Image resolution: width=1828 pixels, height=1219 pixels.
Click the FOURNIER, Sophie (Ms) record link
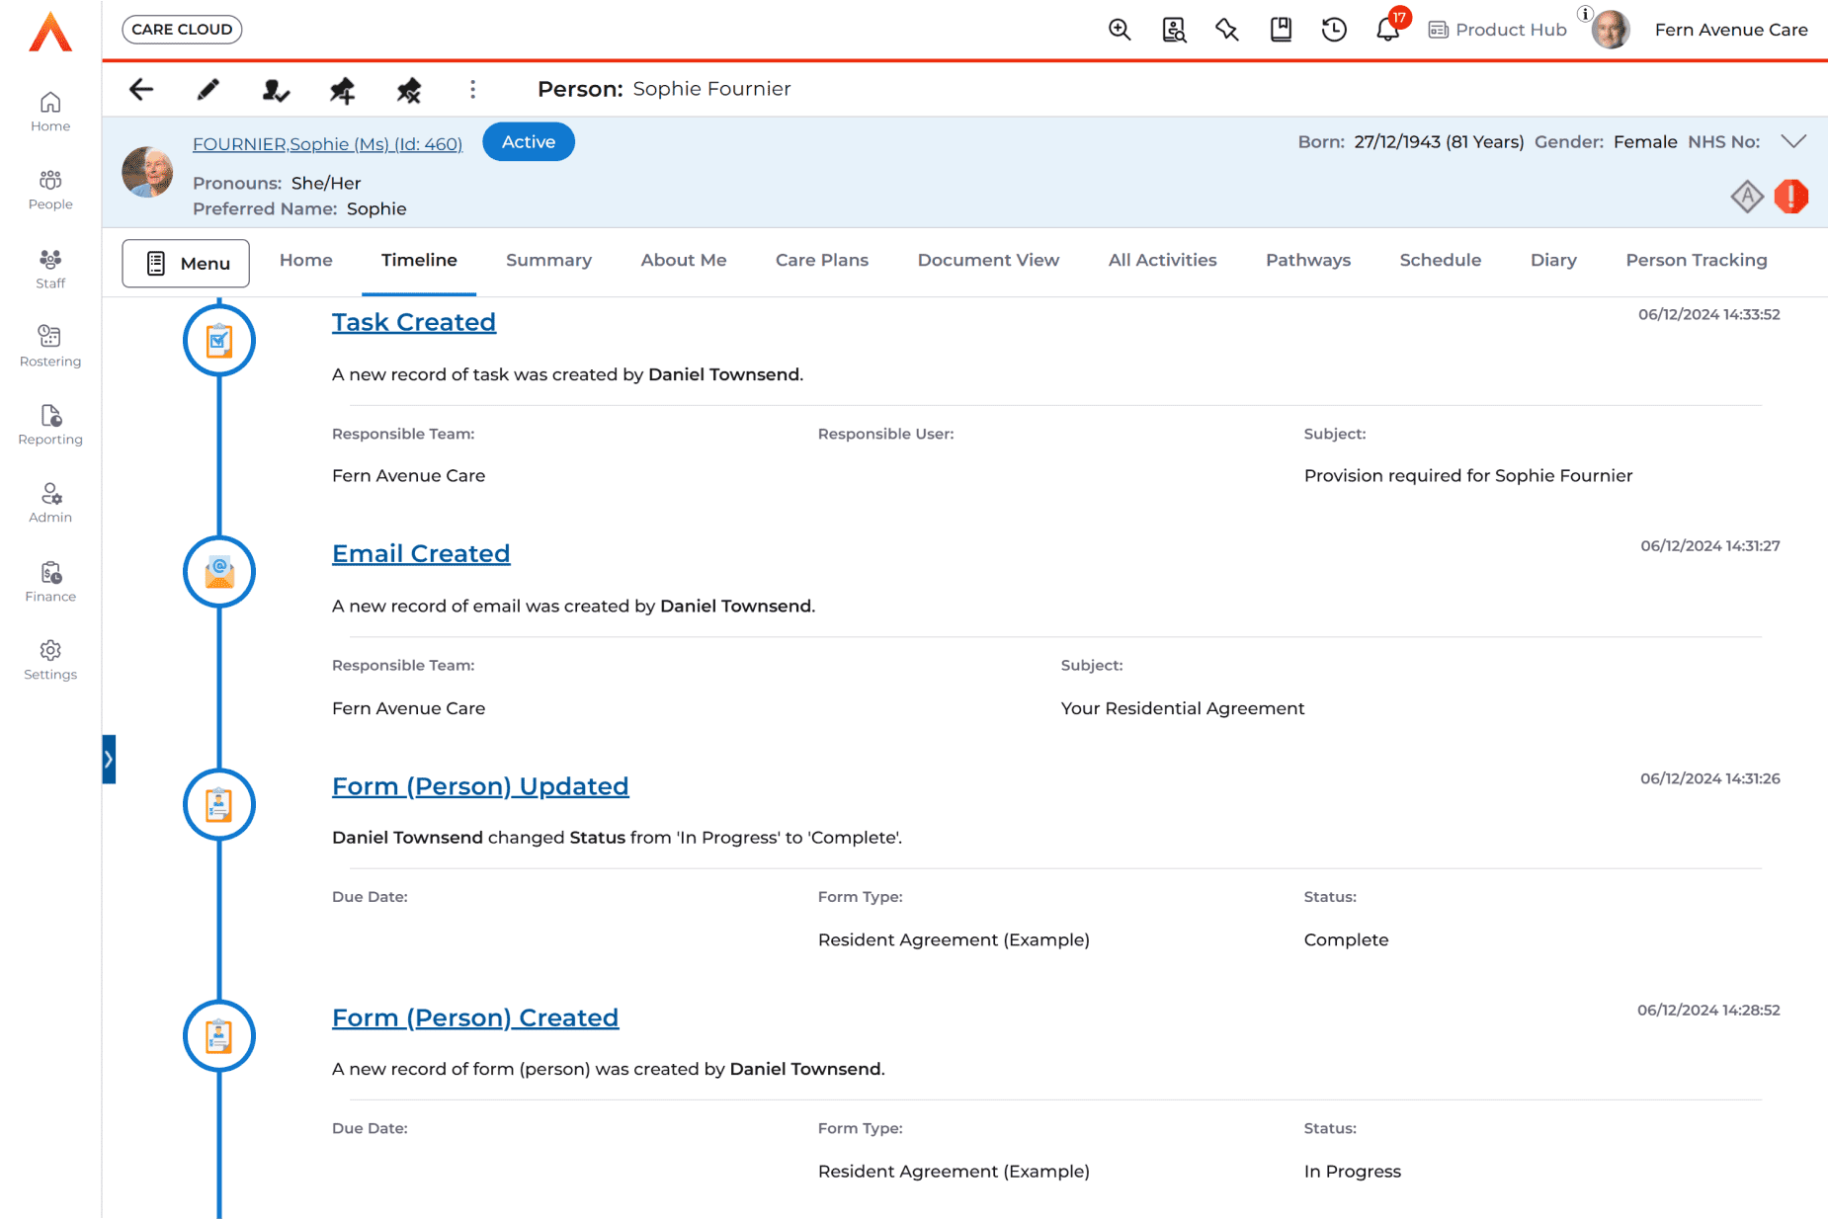pyautogui.click(x=327, y=144)
